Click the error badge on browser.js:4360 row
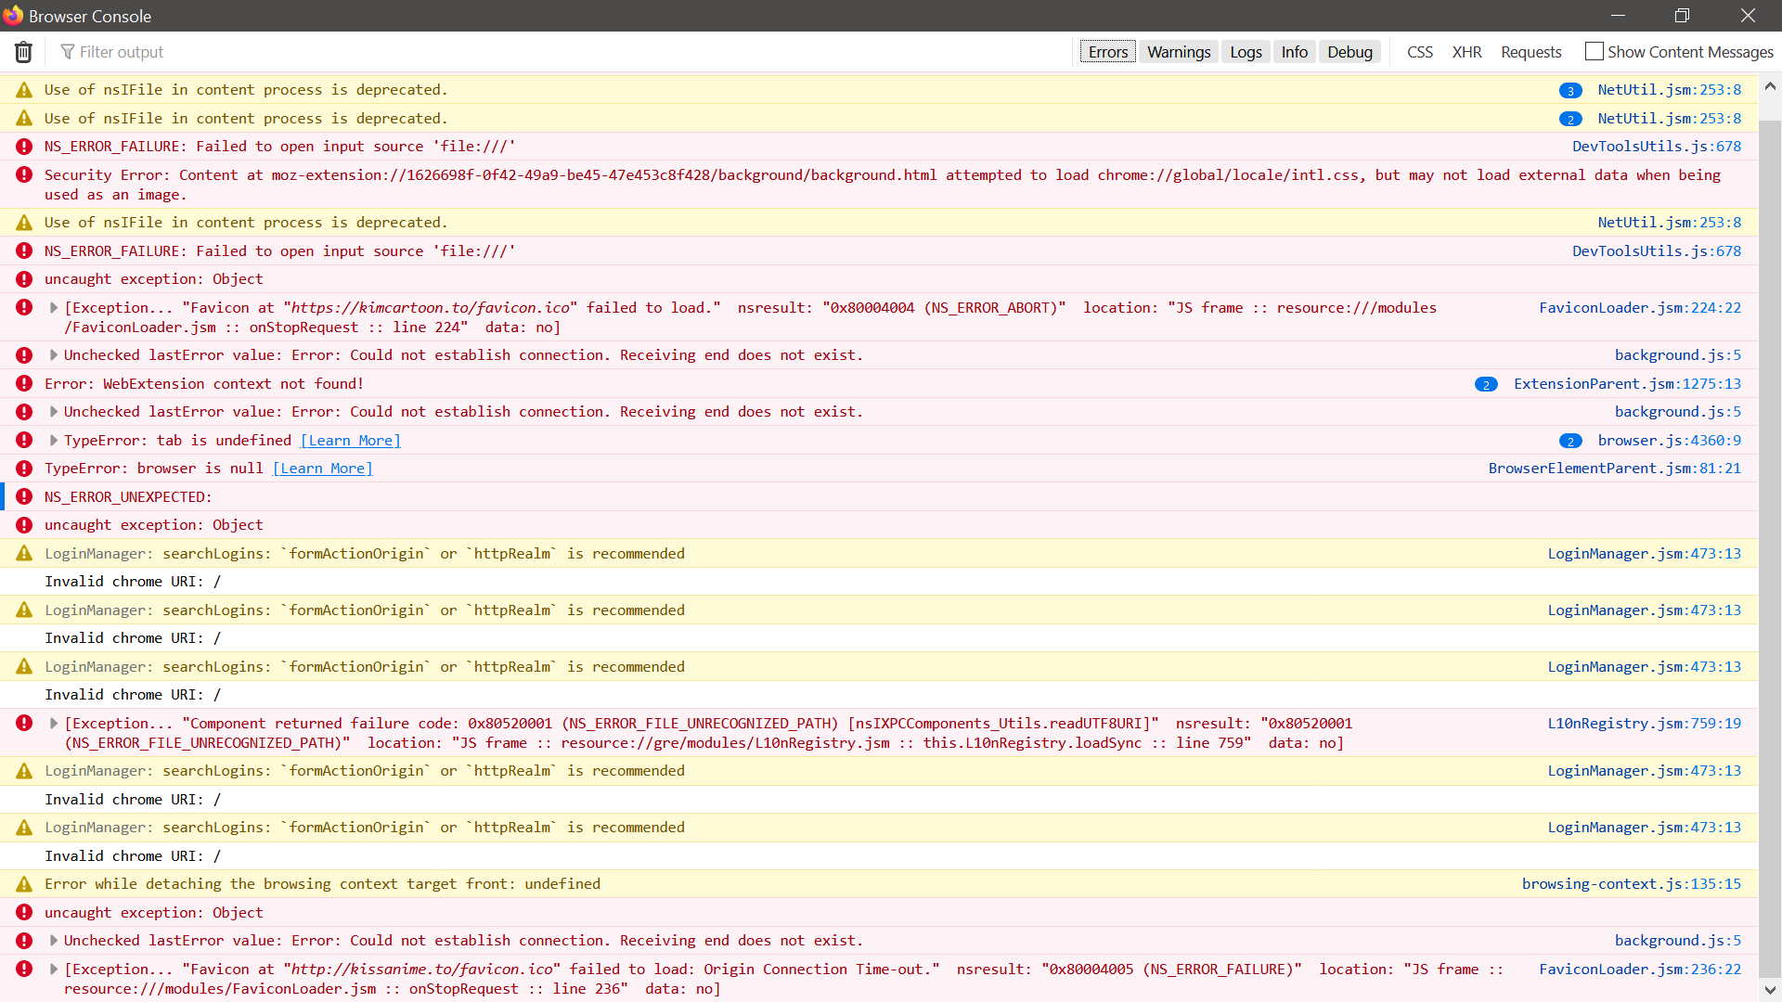The width and height of the screenshot is (1782, 1002). [1570, 441]
